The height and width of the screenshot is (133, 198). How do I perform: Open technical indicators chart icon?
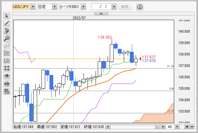[7, 53]
